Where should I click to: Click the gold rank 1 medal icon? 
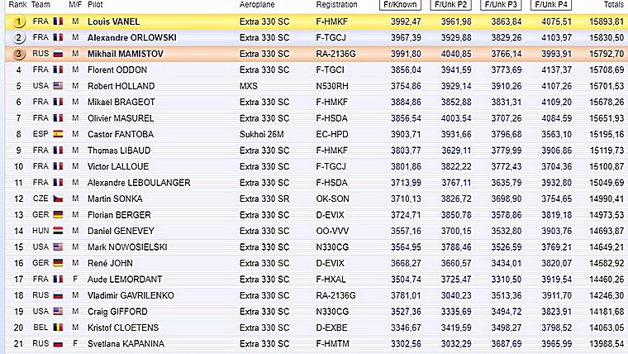click(18, 22)
